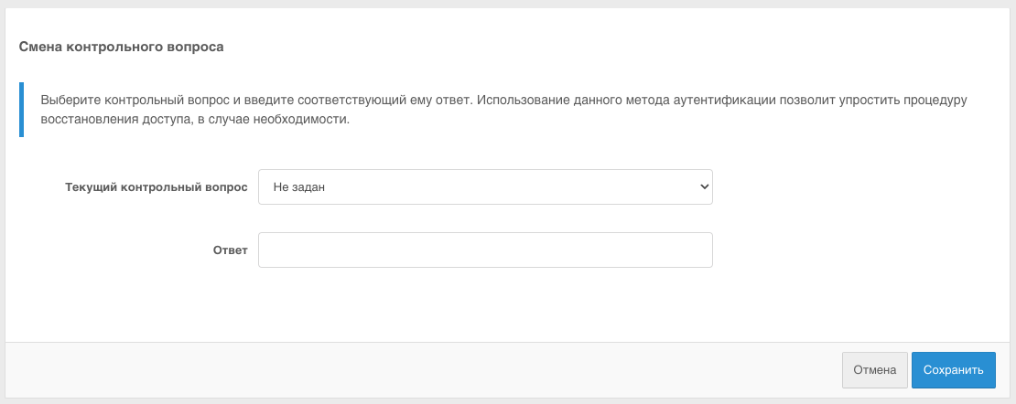Click the "восстановления доступа" hint line
This screenshot has width=1016, height=404.
tap(109, 120)
